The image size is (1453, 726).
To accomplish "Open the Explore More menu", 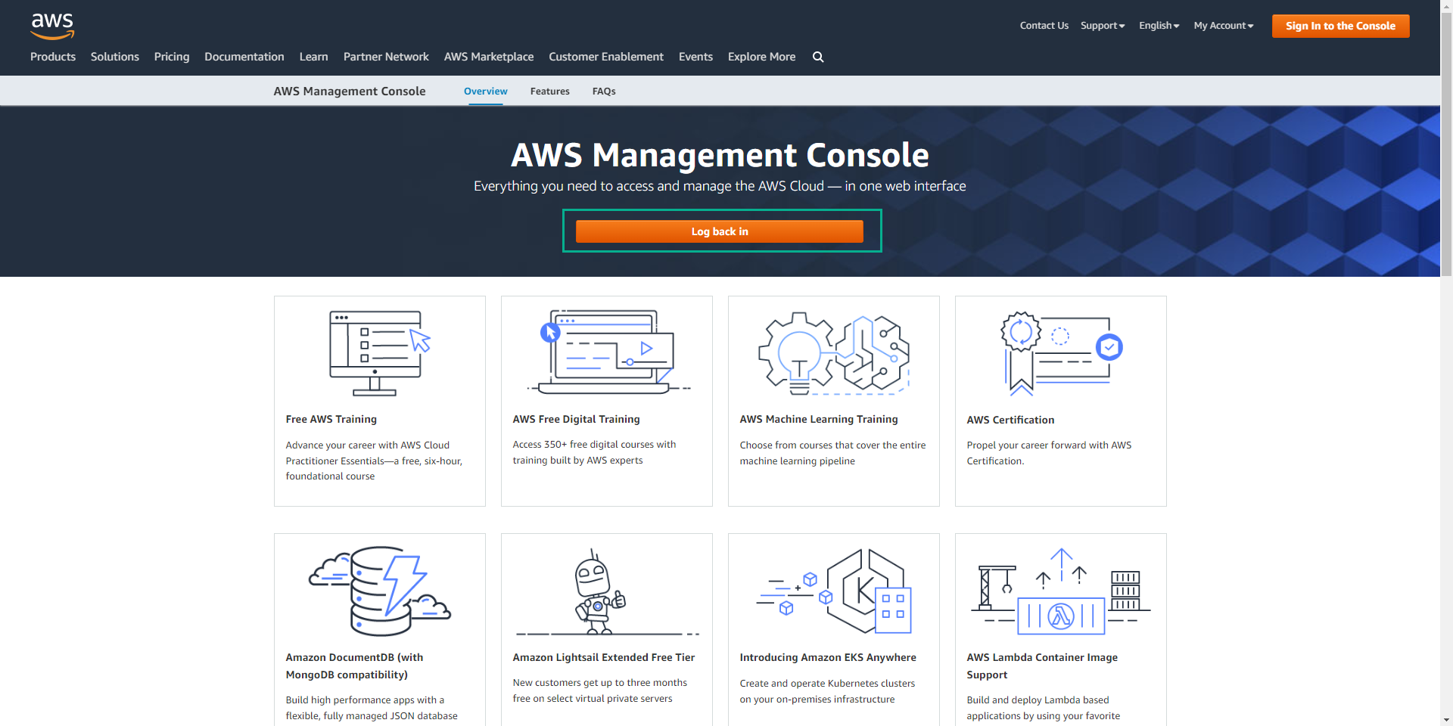I will (x=761, y=57).
